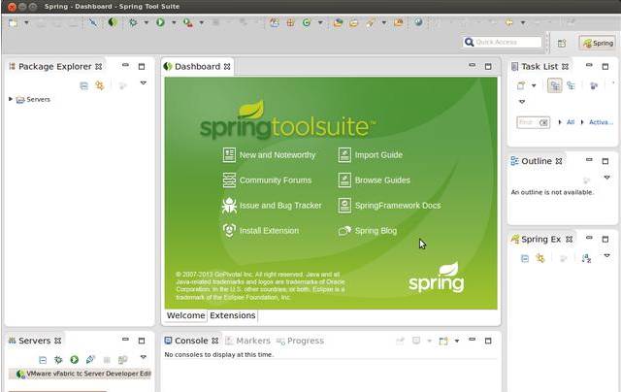This screenshot has width=621, height=392.
Task: Select the VMware vFabric tc Server entry
Action: (80, 374)
